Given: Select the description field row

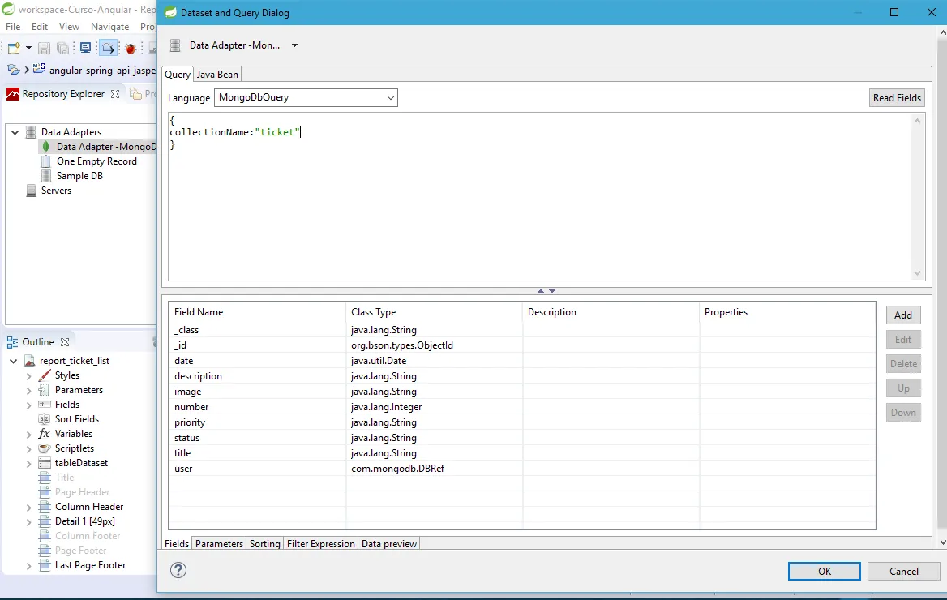Looking at the screenshot, I should coord(198,376).
